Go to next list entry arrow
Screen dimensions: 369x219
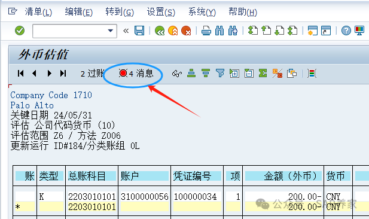49,74
